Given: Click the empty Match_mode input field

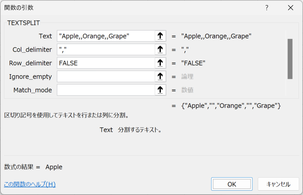Looking at the screenshot, I should click(x=106, y=90).
